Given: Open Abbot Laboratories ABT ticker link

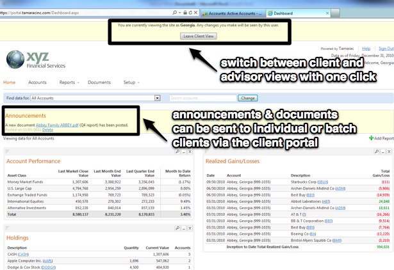Looking at the screenshot, I should coord(326,202).
